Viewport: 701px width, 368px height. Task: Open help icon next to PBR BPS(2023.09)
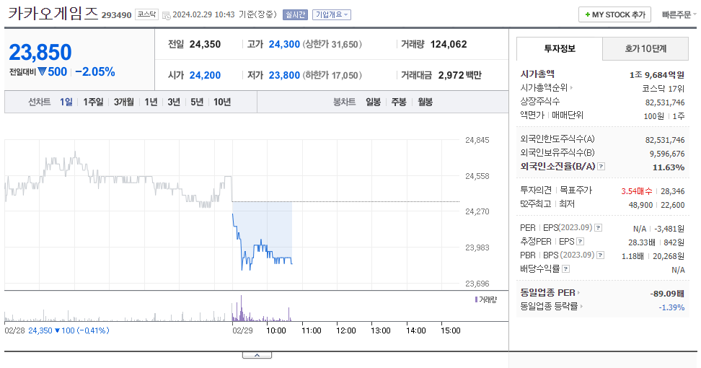[601, 255]
